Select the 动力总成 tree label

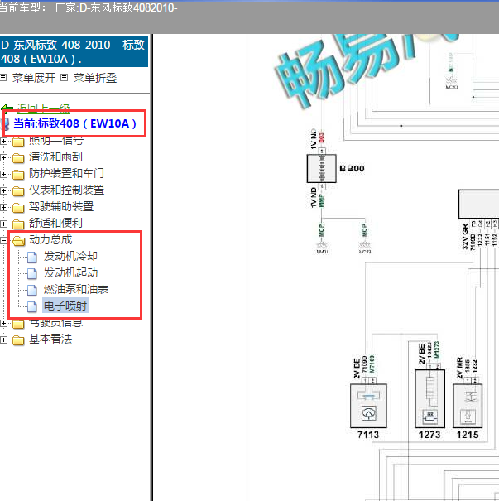[x=50, y=239]
